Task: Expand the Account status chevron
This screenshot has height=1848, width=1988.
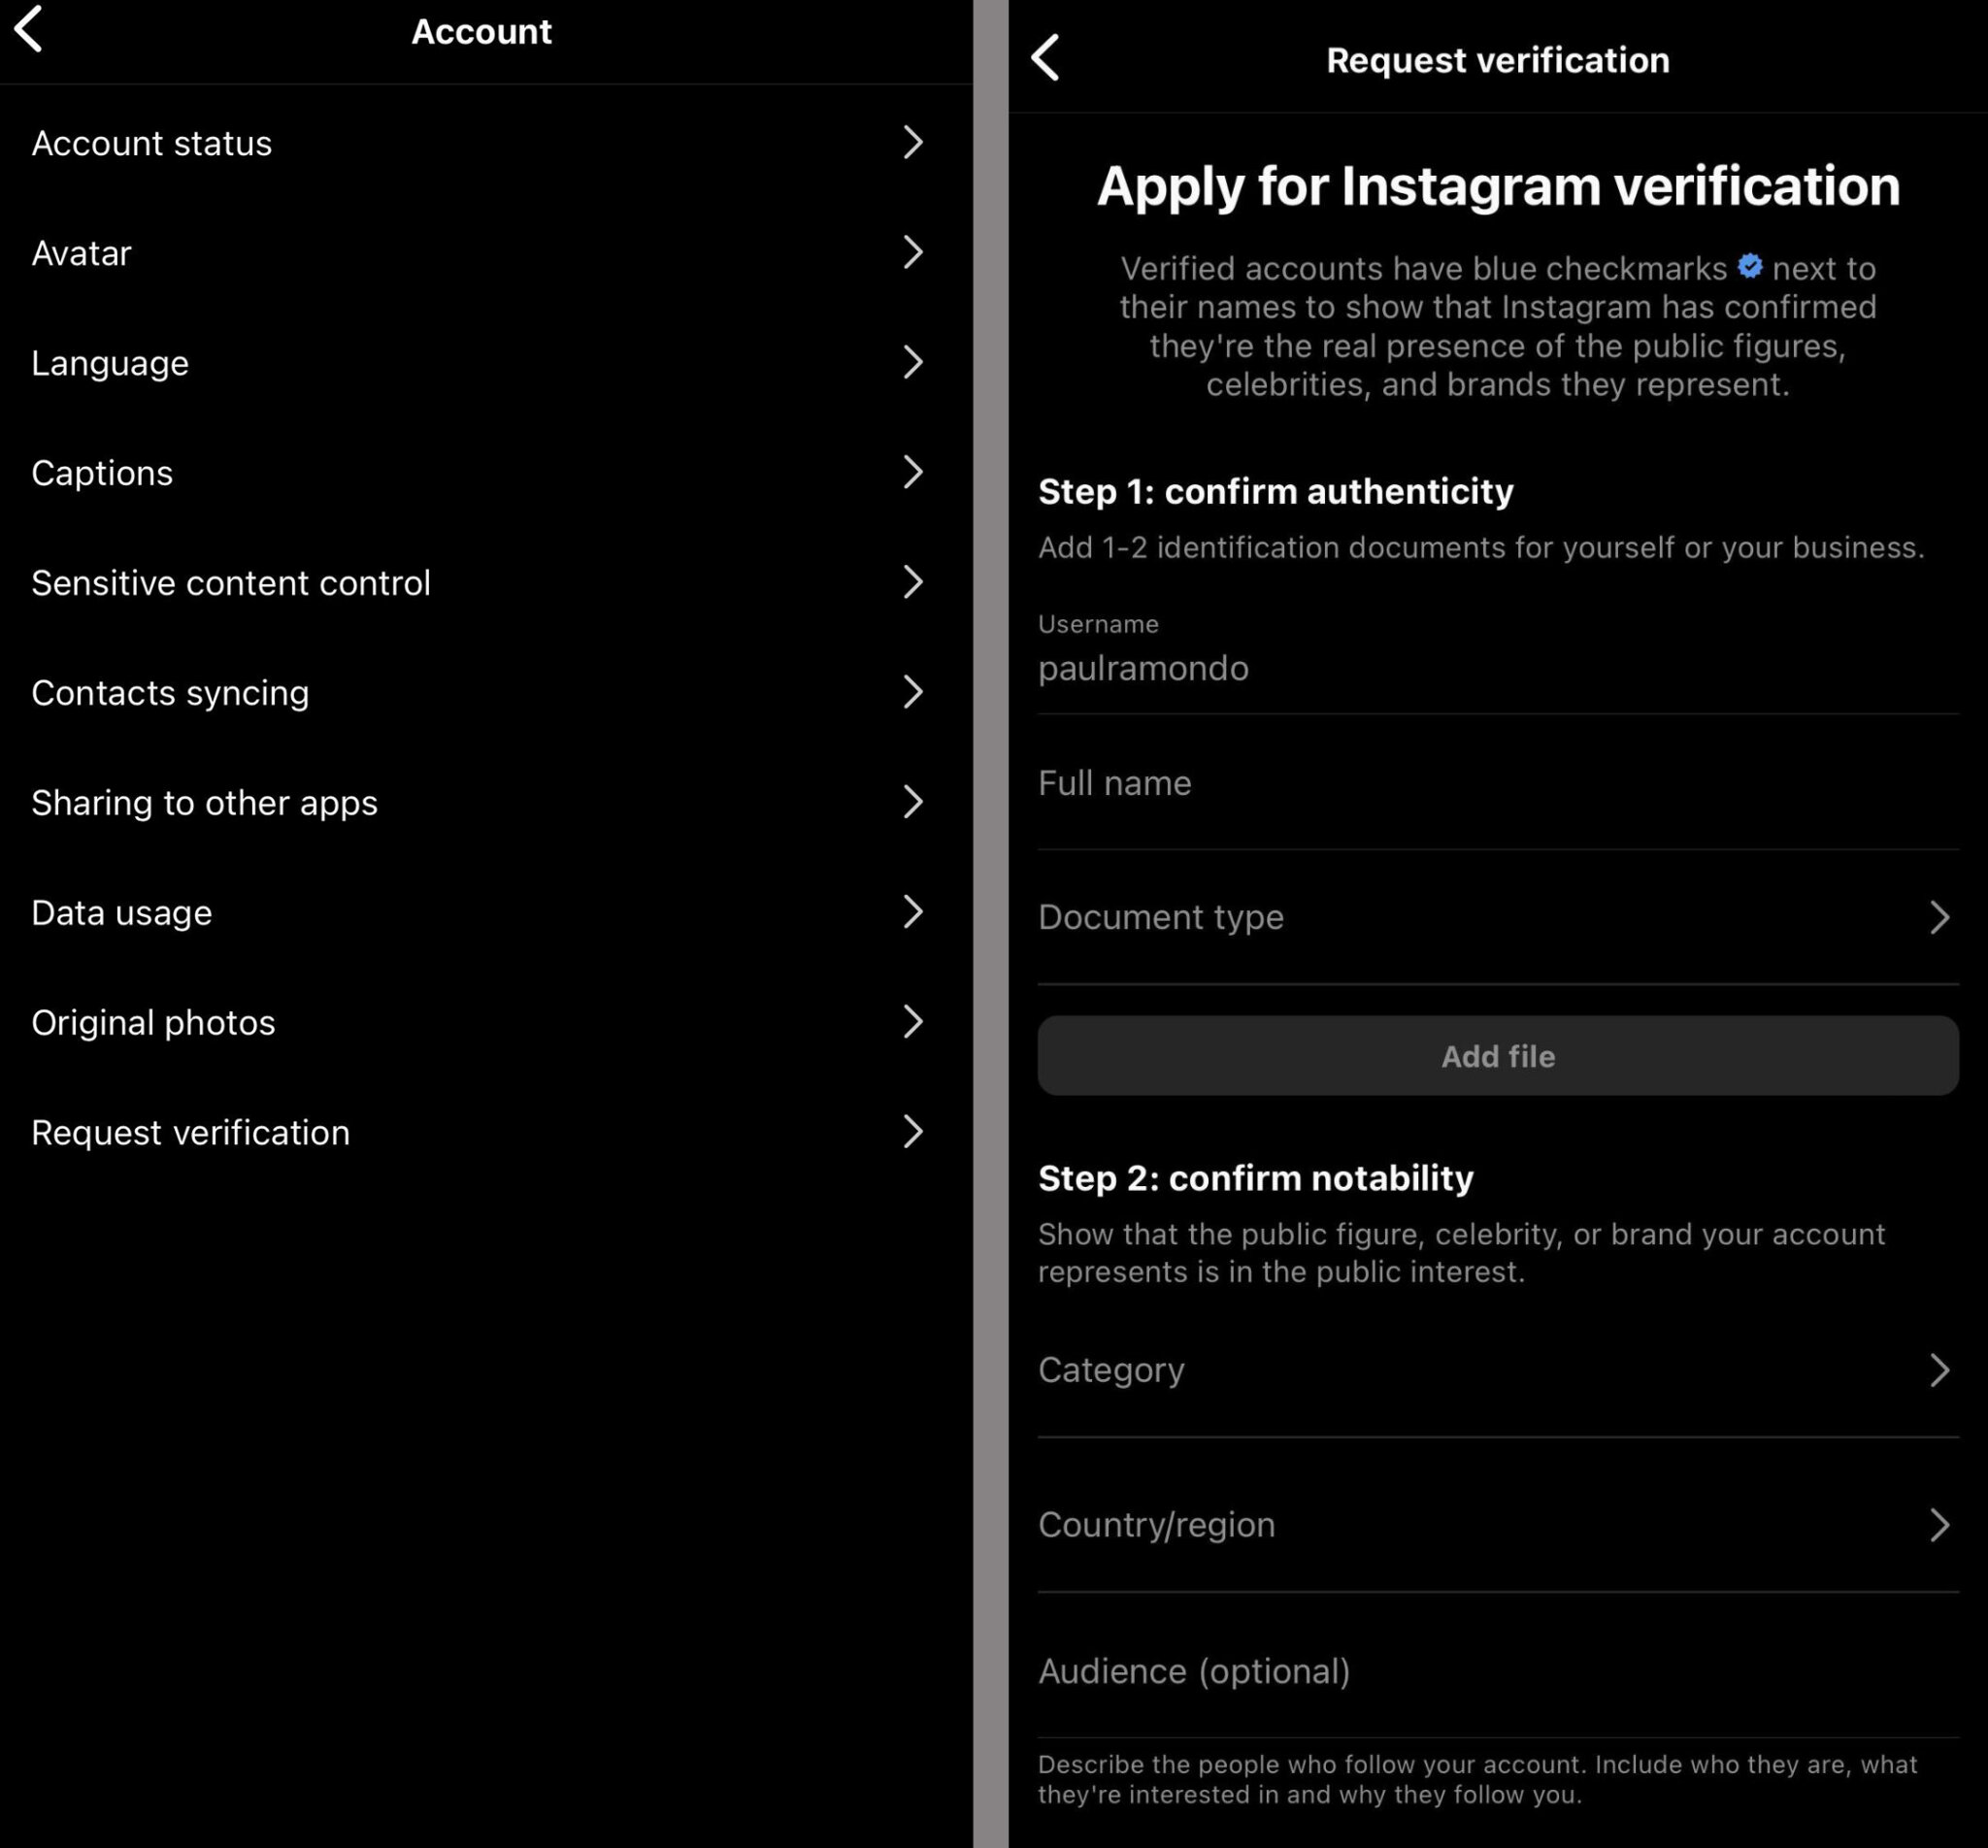Action: click(x=913, y=142)
